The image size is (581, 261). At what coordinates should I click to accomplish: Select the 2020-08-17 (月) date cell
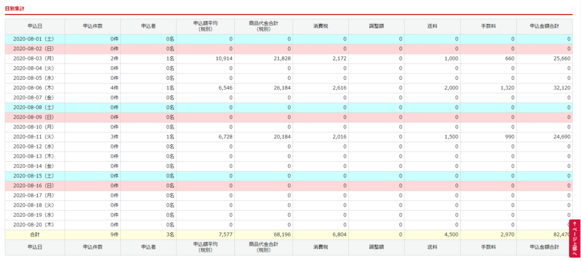click(35, 195)
